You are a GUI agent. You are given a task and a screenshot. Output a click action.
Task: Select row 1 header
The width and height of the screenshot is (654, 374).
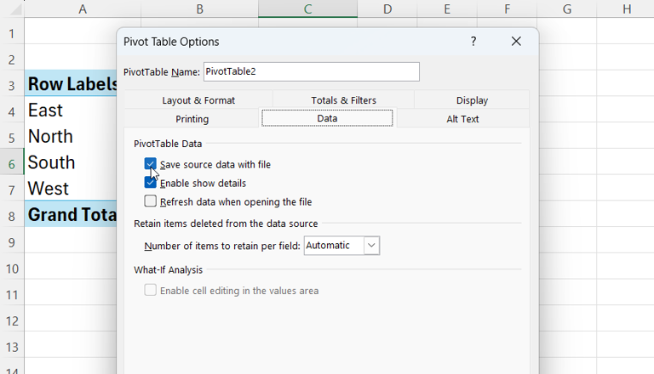tap(12, 33)
